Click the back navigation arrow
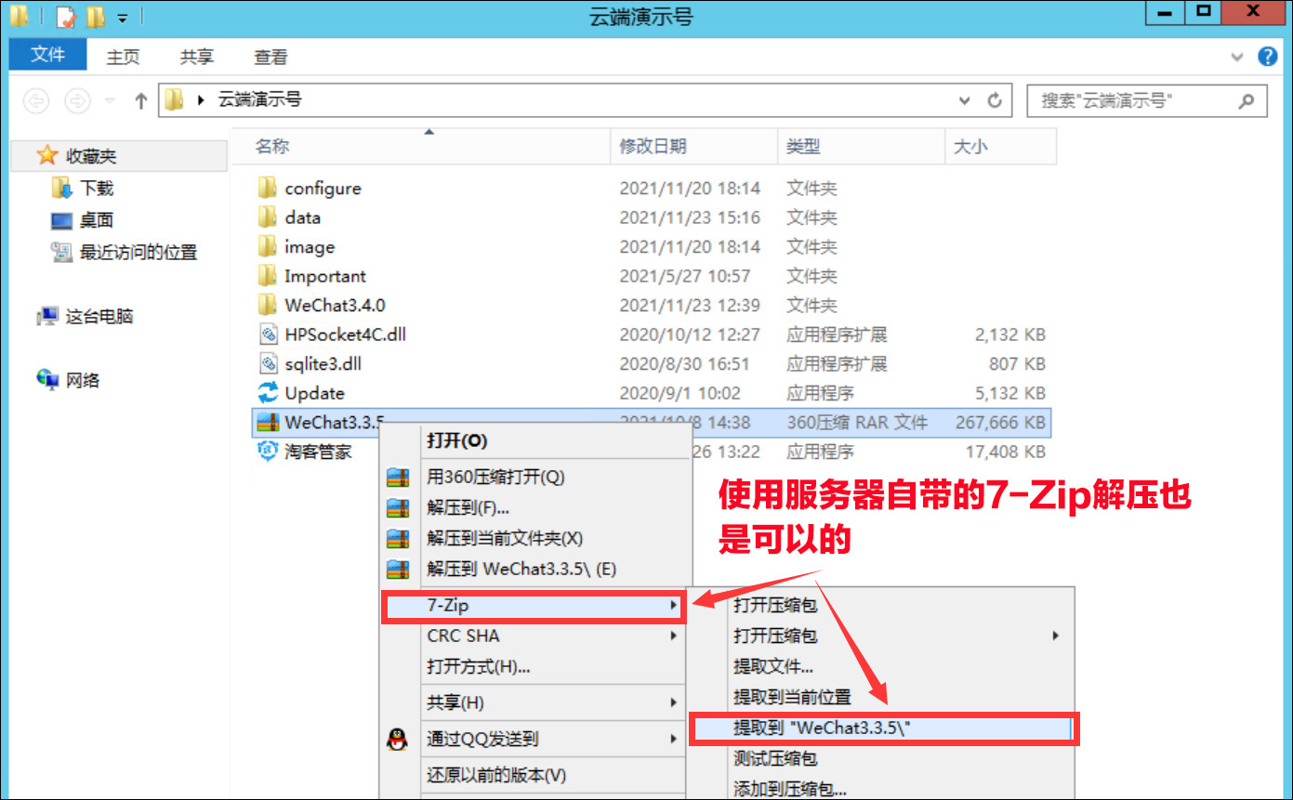Viewport: 1293px width, 800px height. [36, 100]
